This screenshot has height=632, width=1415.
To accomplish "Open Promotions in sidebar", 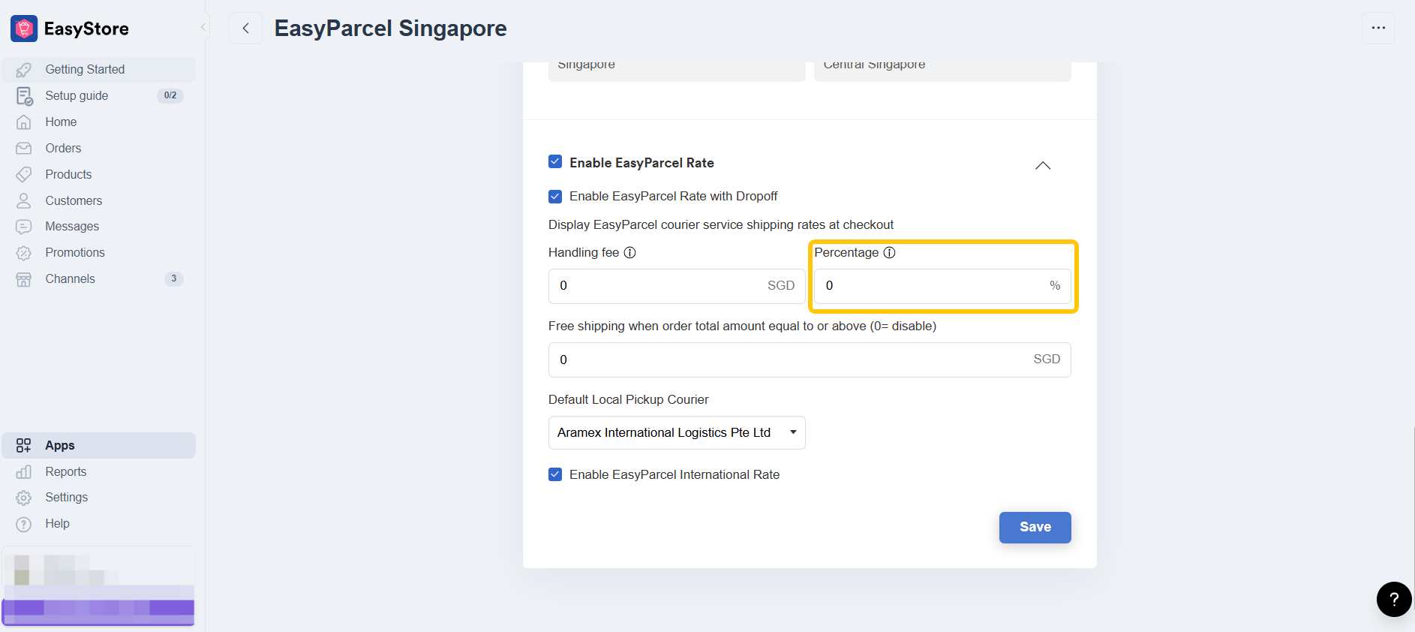I will tap(99, 253).
